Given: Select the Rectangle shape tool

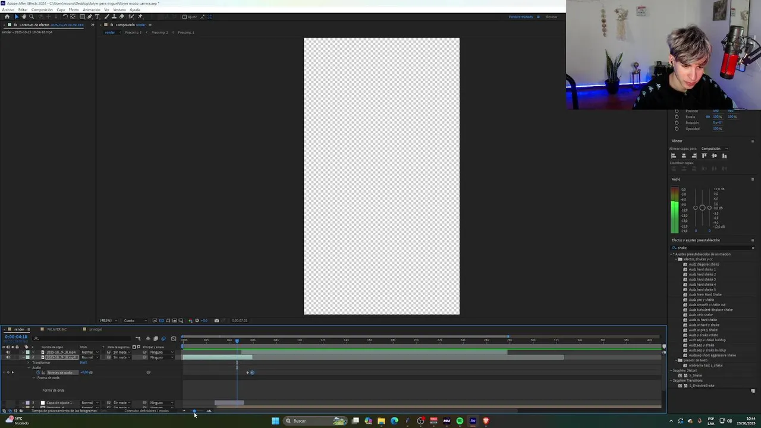Looking at the screenshot, I should click(82, 17).
